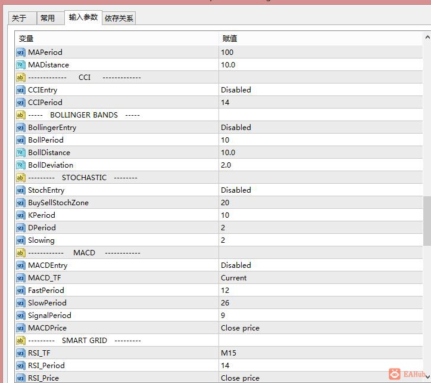The width and height of the screenshot is (431, 383).
Task: Edit the BollDeviation value 2.0
Action: tap(320, 165)
